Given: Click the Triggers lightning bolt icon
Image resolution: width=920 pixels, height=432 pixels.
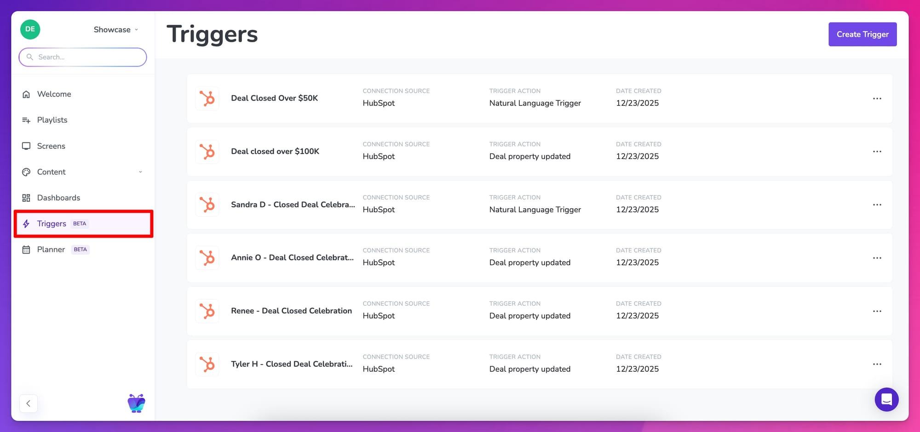Looking at the screenshot, I should pyautogui.click(x=26, y=224).
